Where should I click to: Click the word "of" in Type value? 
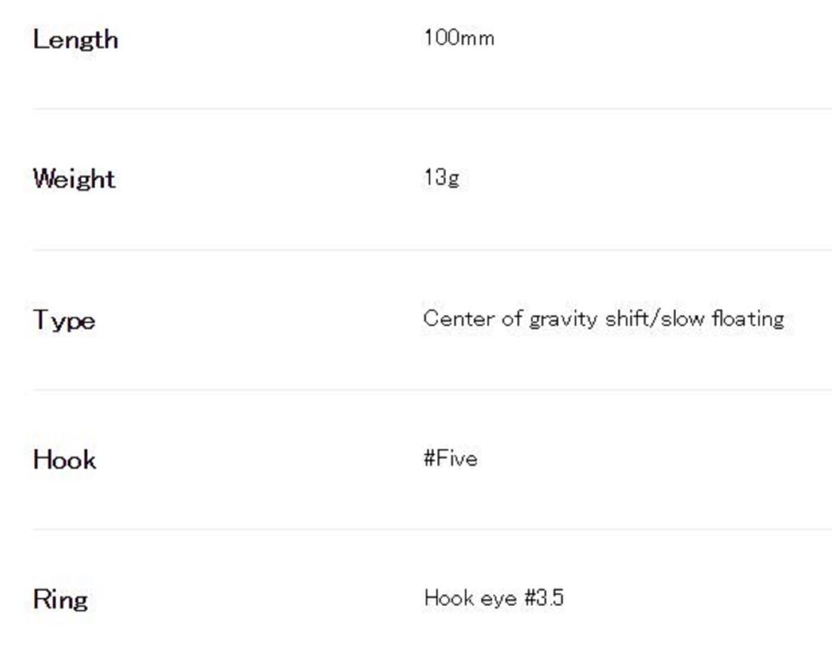tap(512, 318)
